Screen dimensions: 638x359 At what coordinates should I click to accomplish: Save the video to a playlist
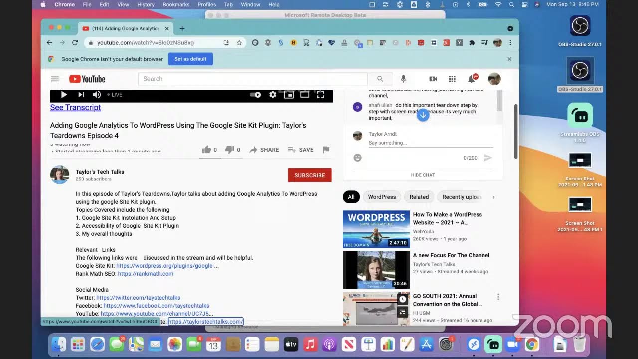[x=301, y=150]
